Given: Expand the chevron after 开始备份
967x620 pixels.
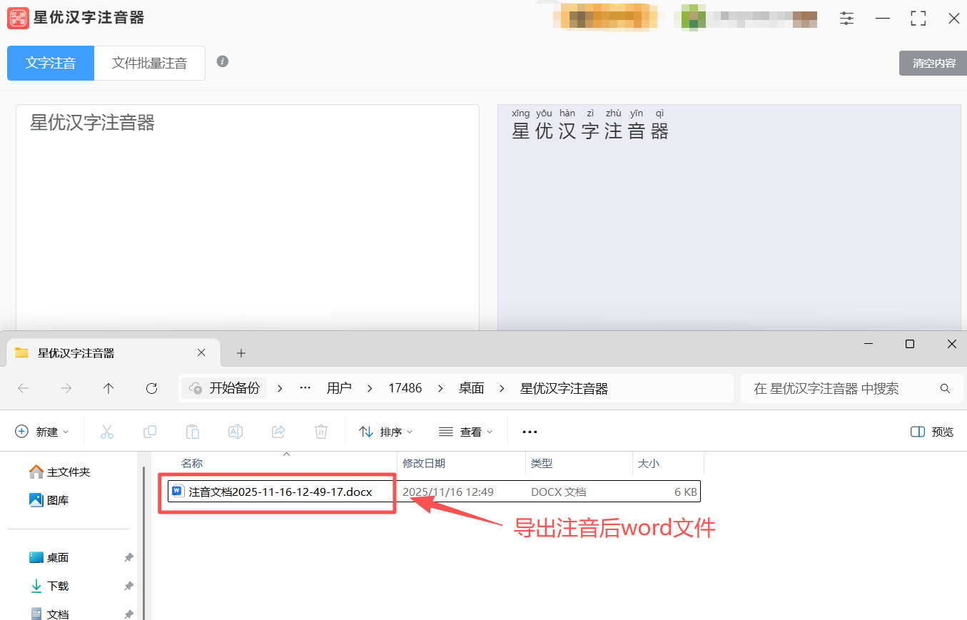Looking at the screenshot, I should (280, 388).
